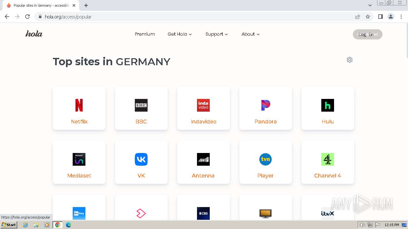Share this page icon in address bar

click(358, 17)
